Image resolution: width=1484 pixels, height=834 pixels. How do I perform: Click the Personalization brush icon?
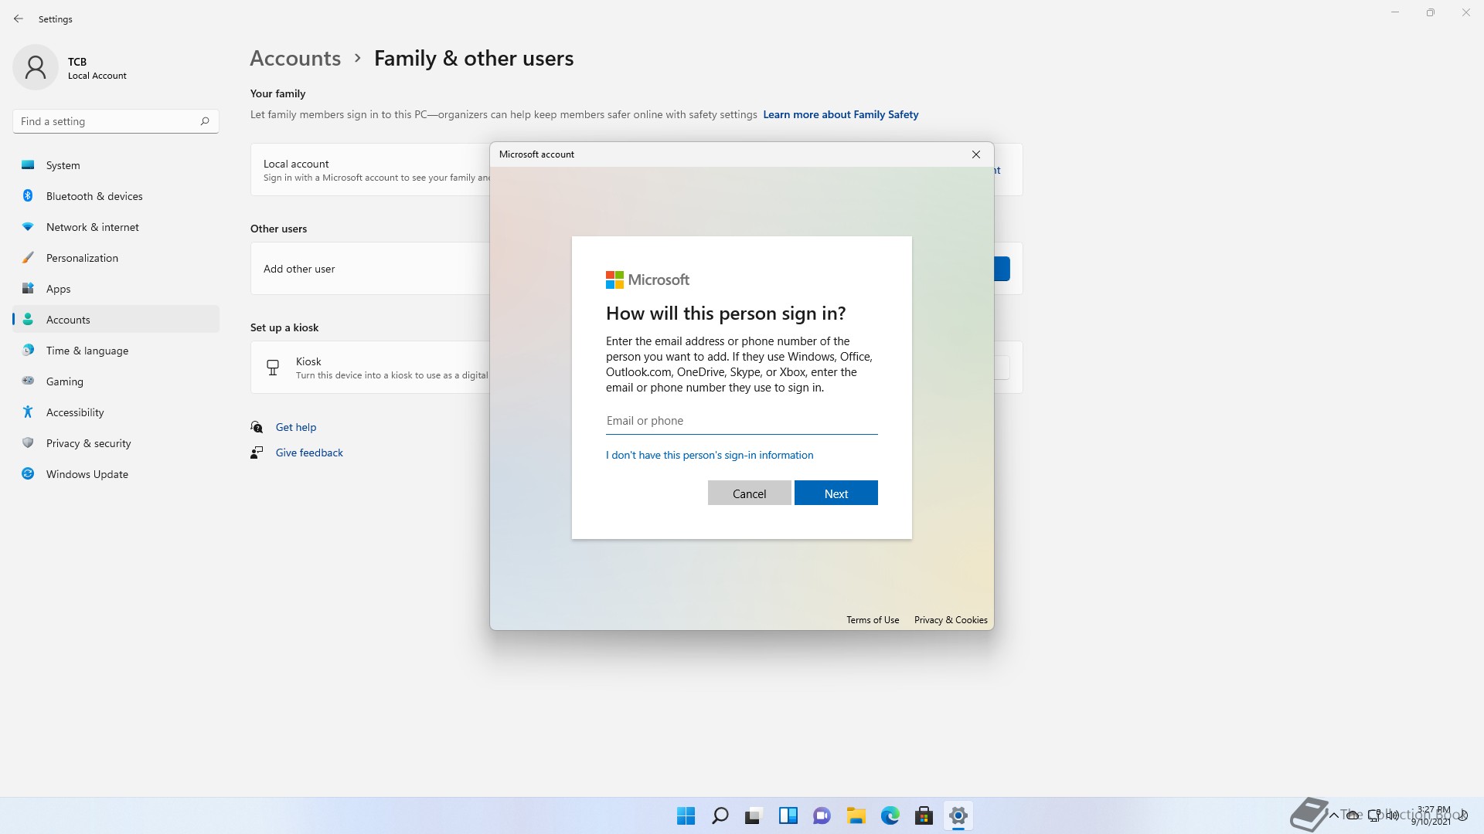click(28, 257)
